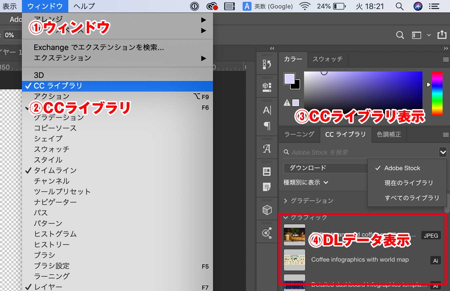Choose ヒストグラム from the Window menu
The image size is (450, 291).
117,234
